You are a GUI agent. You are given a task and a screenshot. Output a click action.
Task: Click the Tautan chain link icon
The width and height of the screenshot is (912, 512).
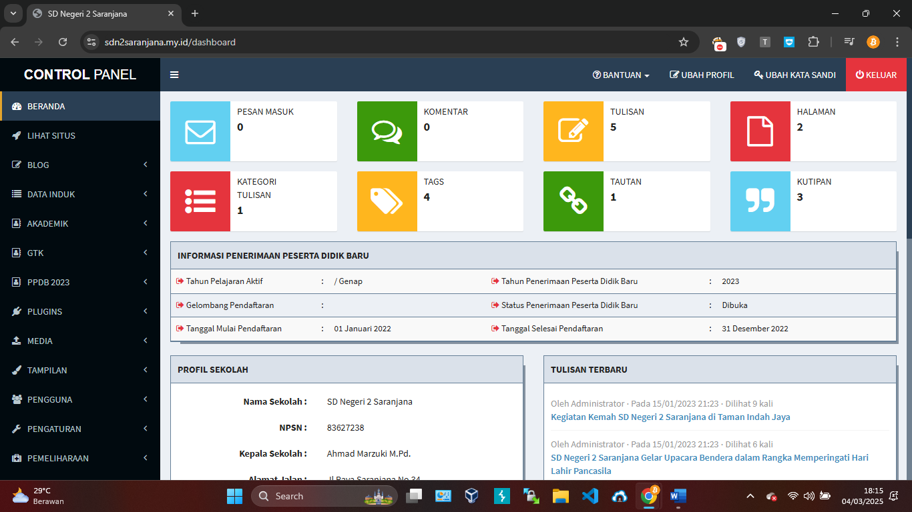pyautogui.click(x=574, y=201)
